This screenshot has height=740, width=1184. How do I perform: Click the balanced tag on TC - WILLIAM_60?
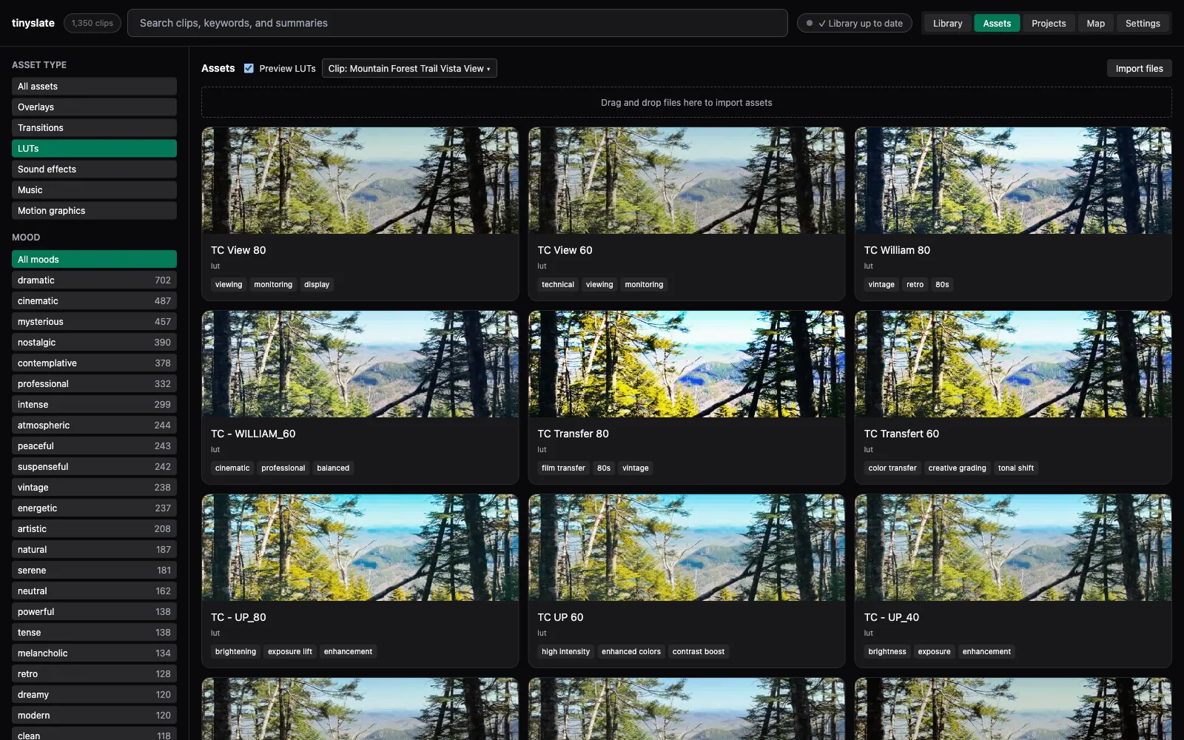[333, 468]
